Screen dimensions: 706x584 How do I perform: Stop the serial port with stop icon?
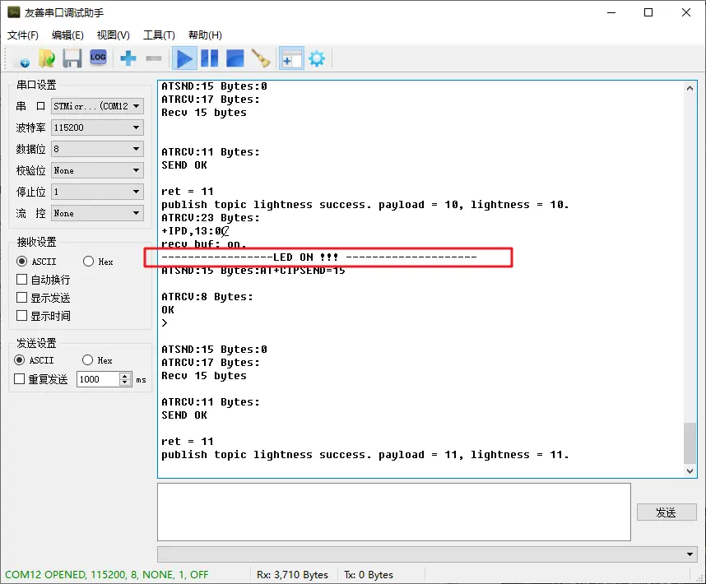235,59
